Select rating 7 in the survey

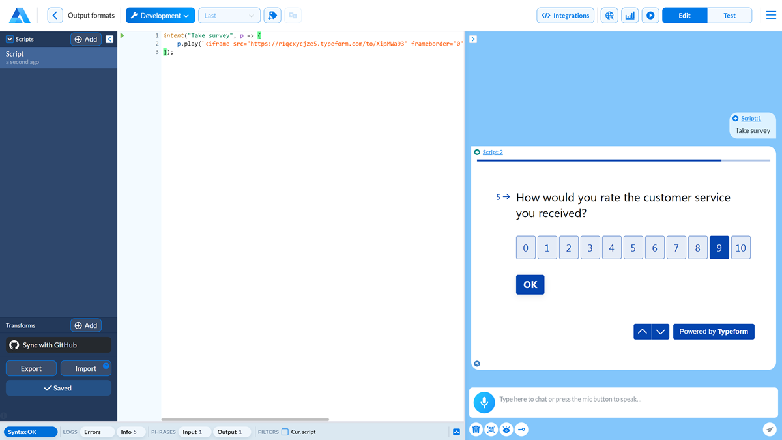pyautogui.click(x=676, y=248)
